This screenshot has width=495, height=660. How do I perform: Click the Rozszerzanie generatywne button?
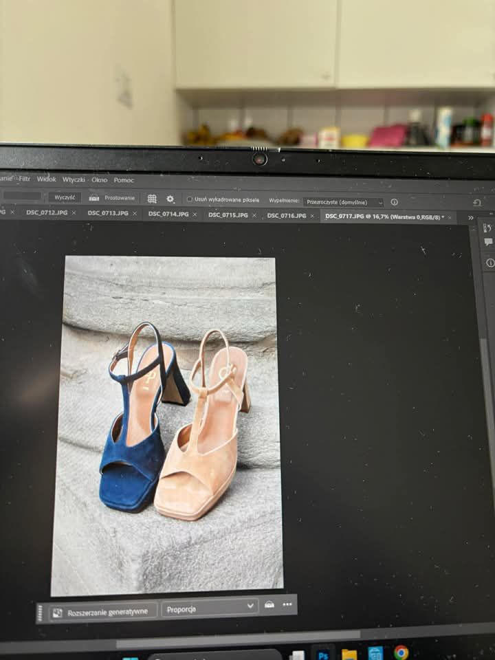tap(101, 612)
